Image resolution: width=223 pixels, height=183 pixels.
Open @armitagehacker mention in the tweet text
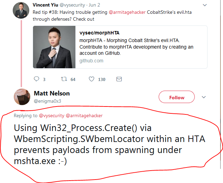tap(127, 12)
